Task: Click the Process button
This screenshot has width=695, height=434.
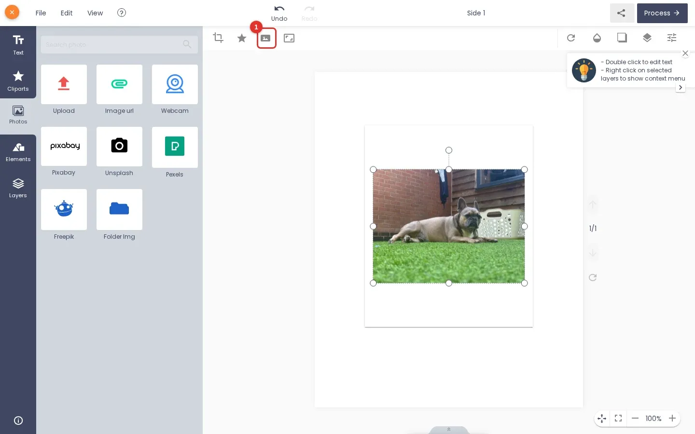Action: (x=662, y=13)
